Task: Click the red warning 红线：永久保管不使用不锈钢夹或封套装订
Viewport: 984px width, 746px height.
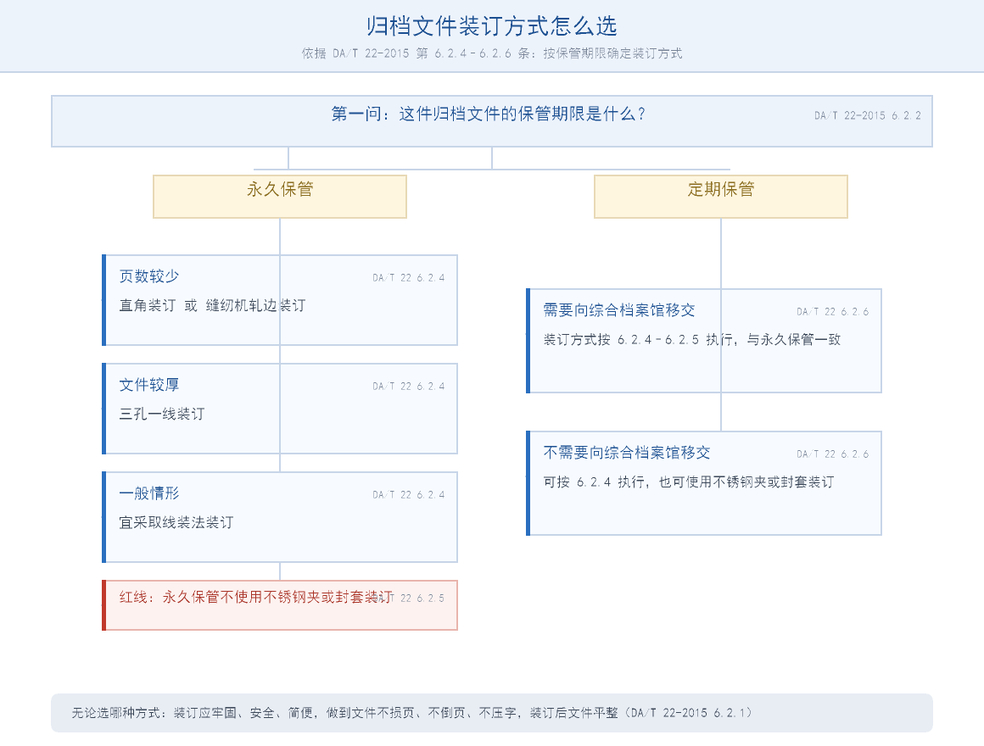Action: click(256, 597)
